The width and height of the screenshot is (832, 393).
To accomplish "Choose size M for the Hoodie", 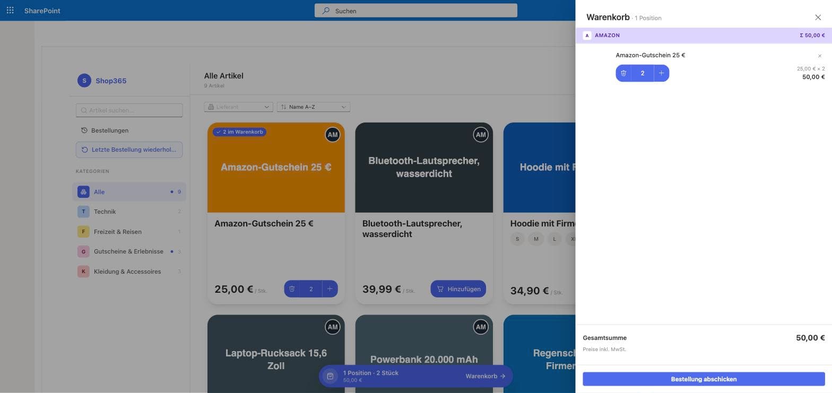I will pos(536,239).
